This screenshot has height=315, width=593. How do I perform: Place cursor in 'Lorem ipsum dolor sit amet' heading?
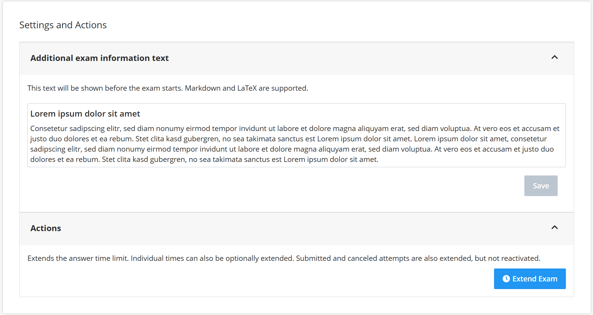[85, 114]
